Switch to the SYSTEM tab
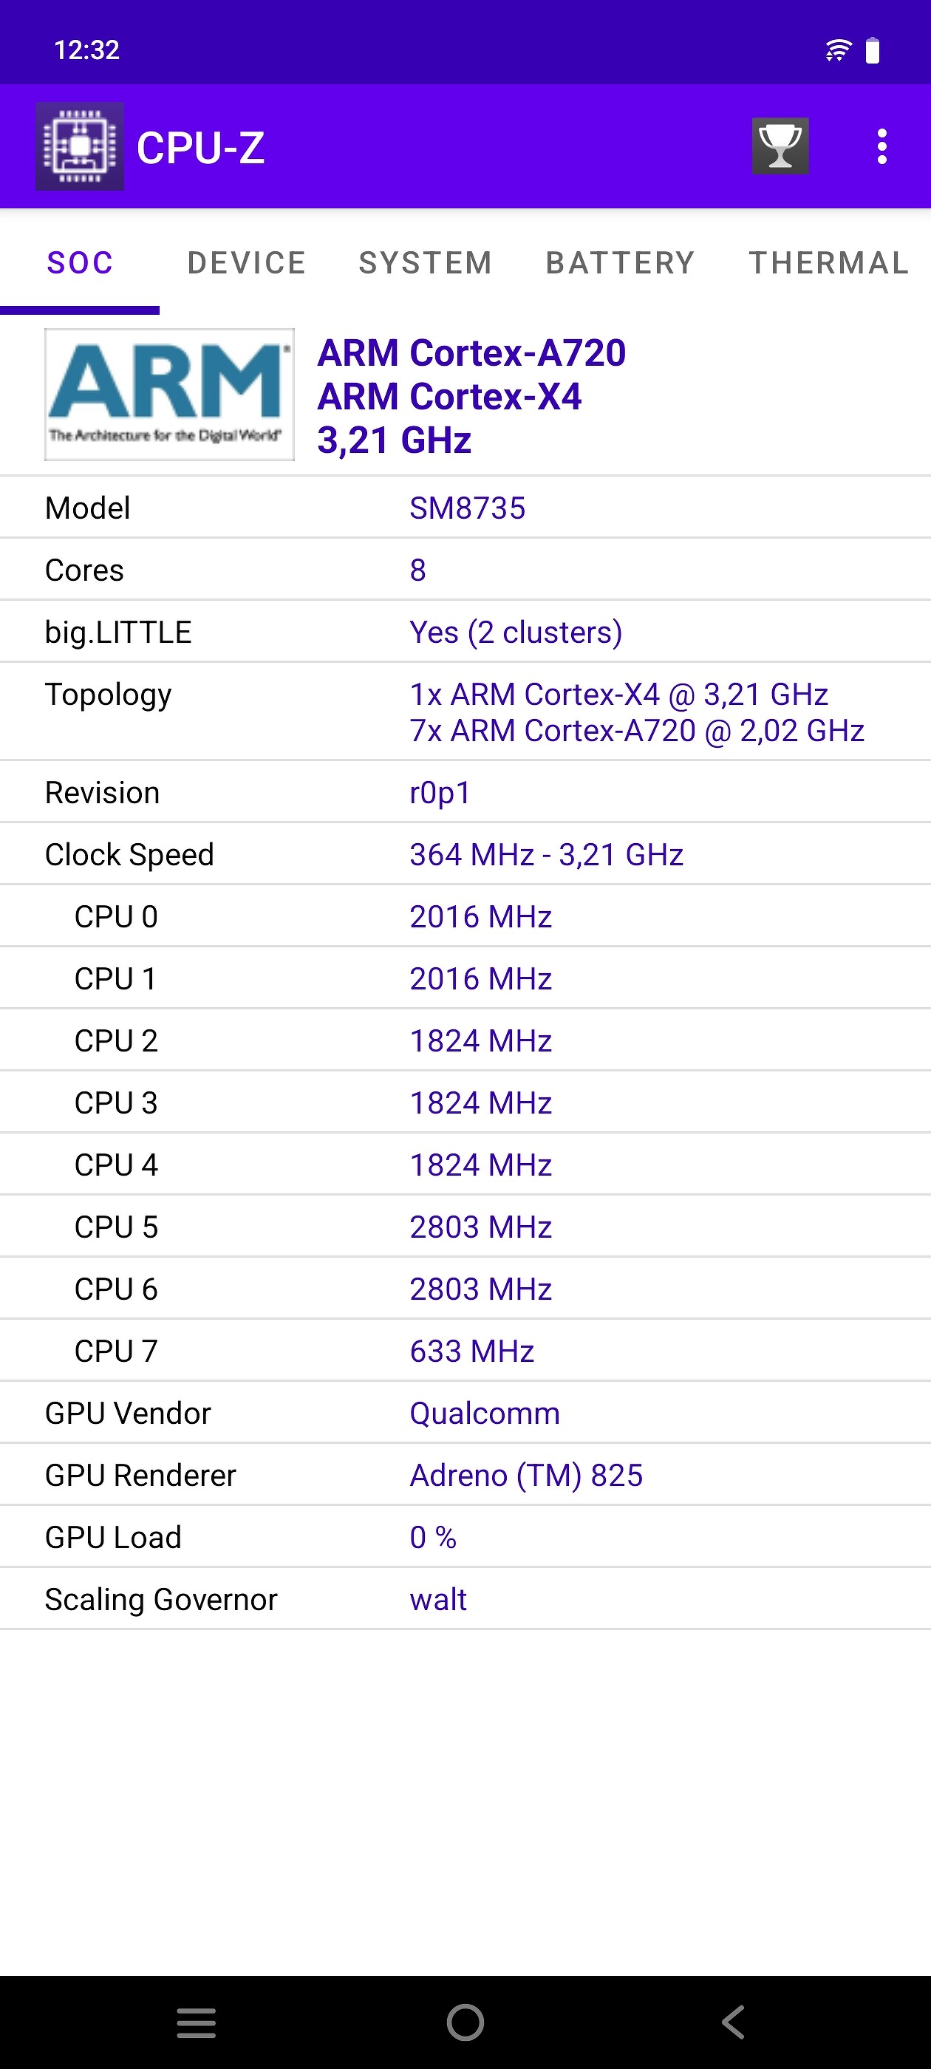Image resolution: width=931 pixels, height=2069 pixels. (425, 262)
